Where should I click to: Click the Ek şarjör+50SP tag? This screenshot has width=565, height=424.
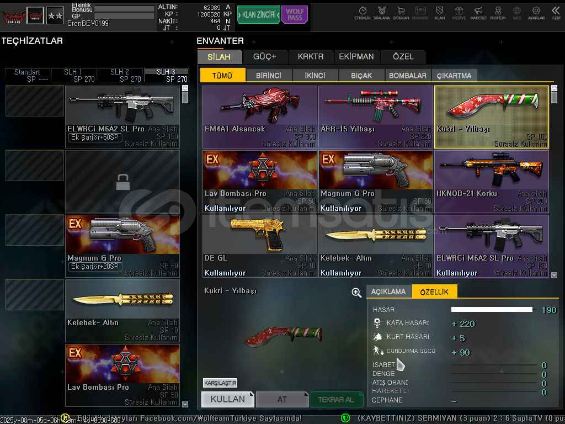(x=95, y=137)
